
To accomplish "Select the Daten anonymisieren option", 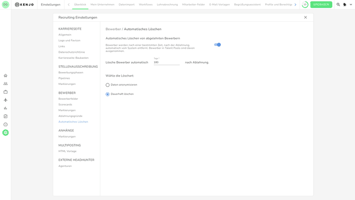I will 107,85.
